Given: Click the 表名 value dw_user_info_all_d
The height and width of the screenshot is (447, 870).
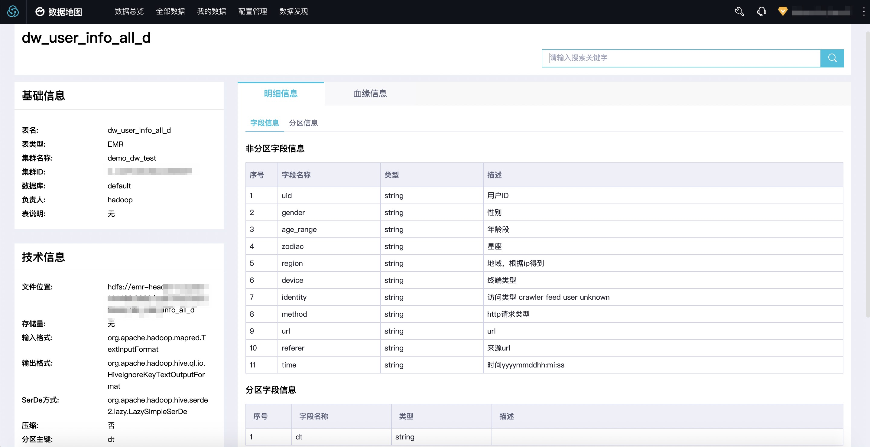Looking at the screenshot, I should pos(139,130).
